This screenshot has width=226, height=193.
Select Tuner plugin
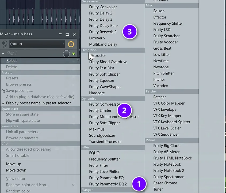point(158,189)
